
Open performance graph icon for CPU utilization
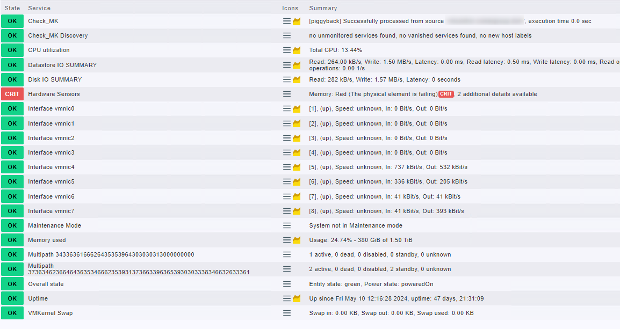pyautogui.click(x=297, y=50)
